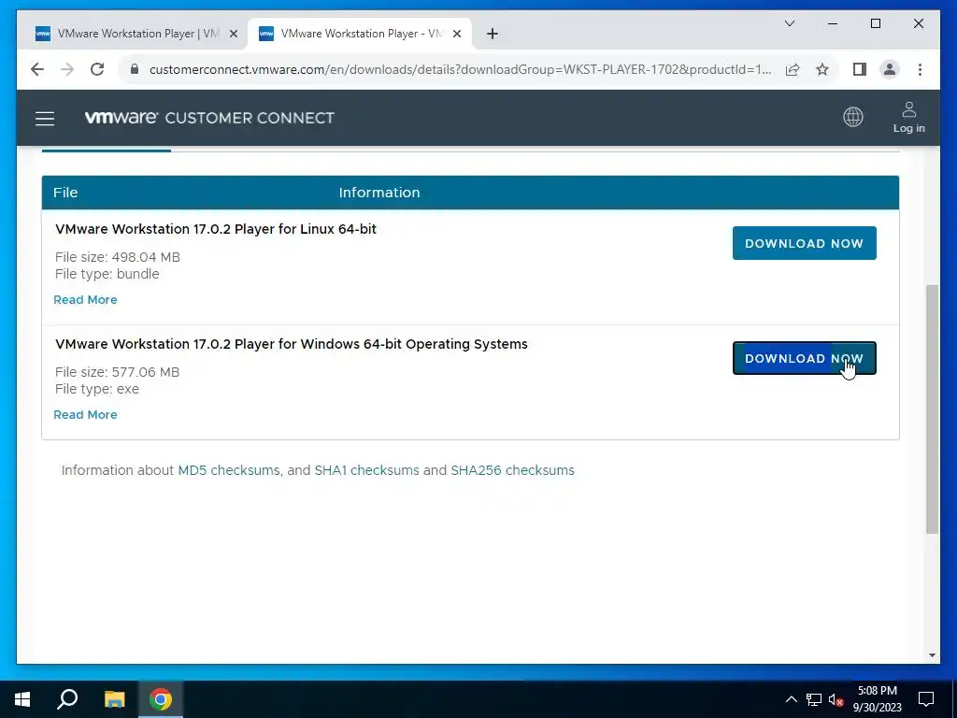Open the MD5 checksums link

[228, 471]
